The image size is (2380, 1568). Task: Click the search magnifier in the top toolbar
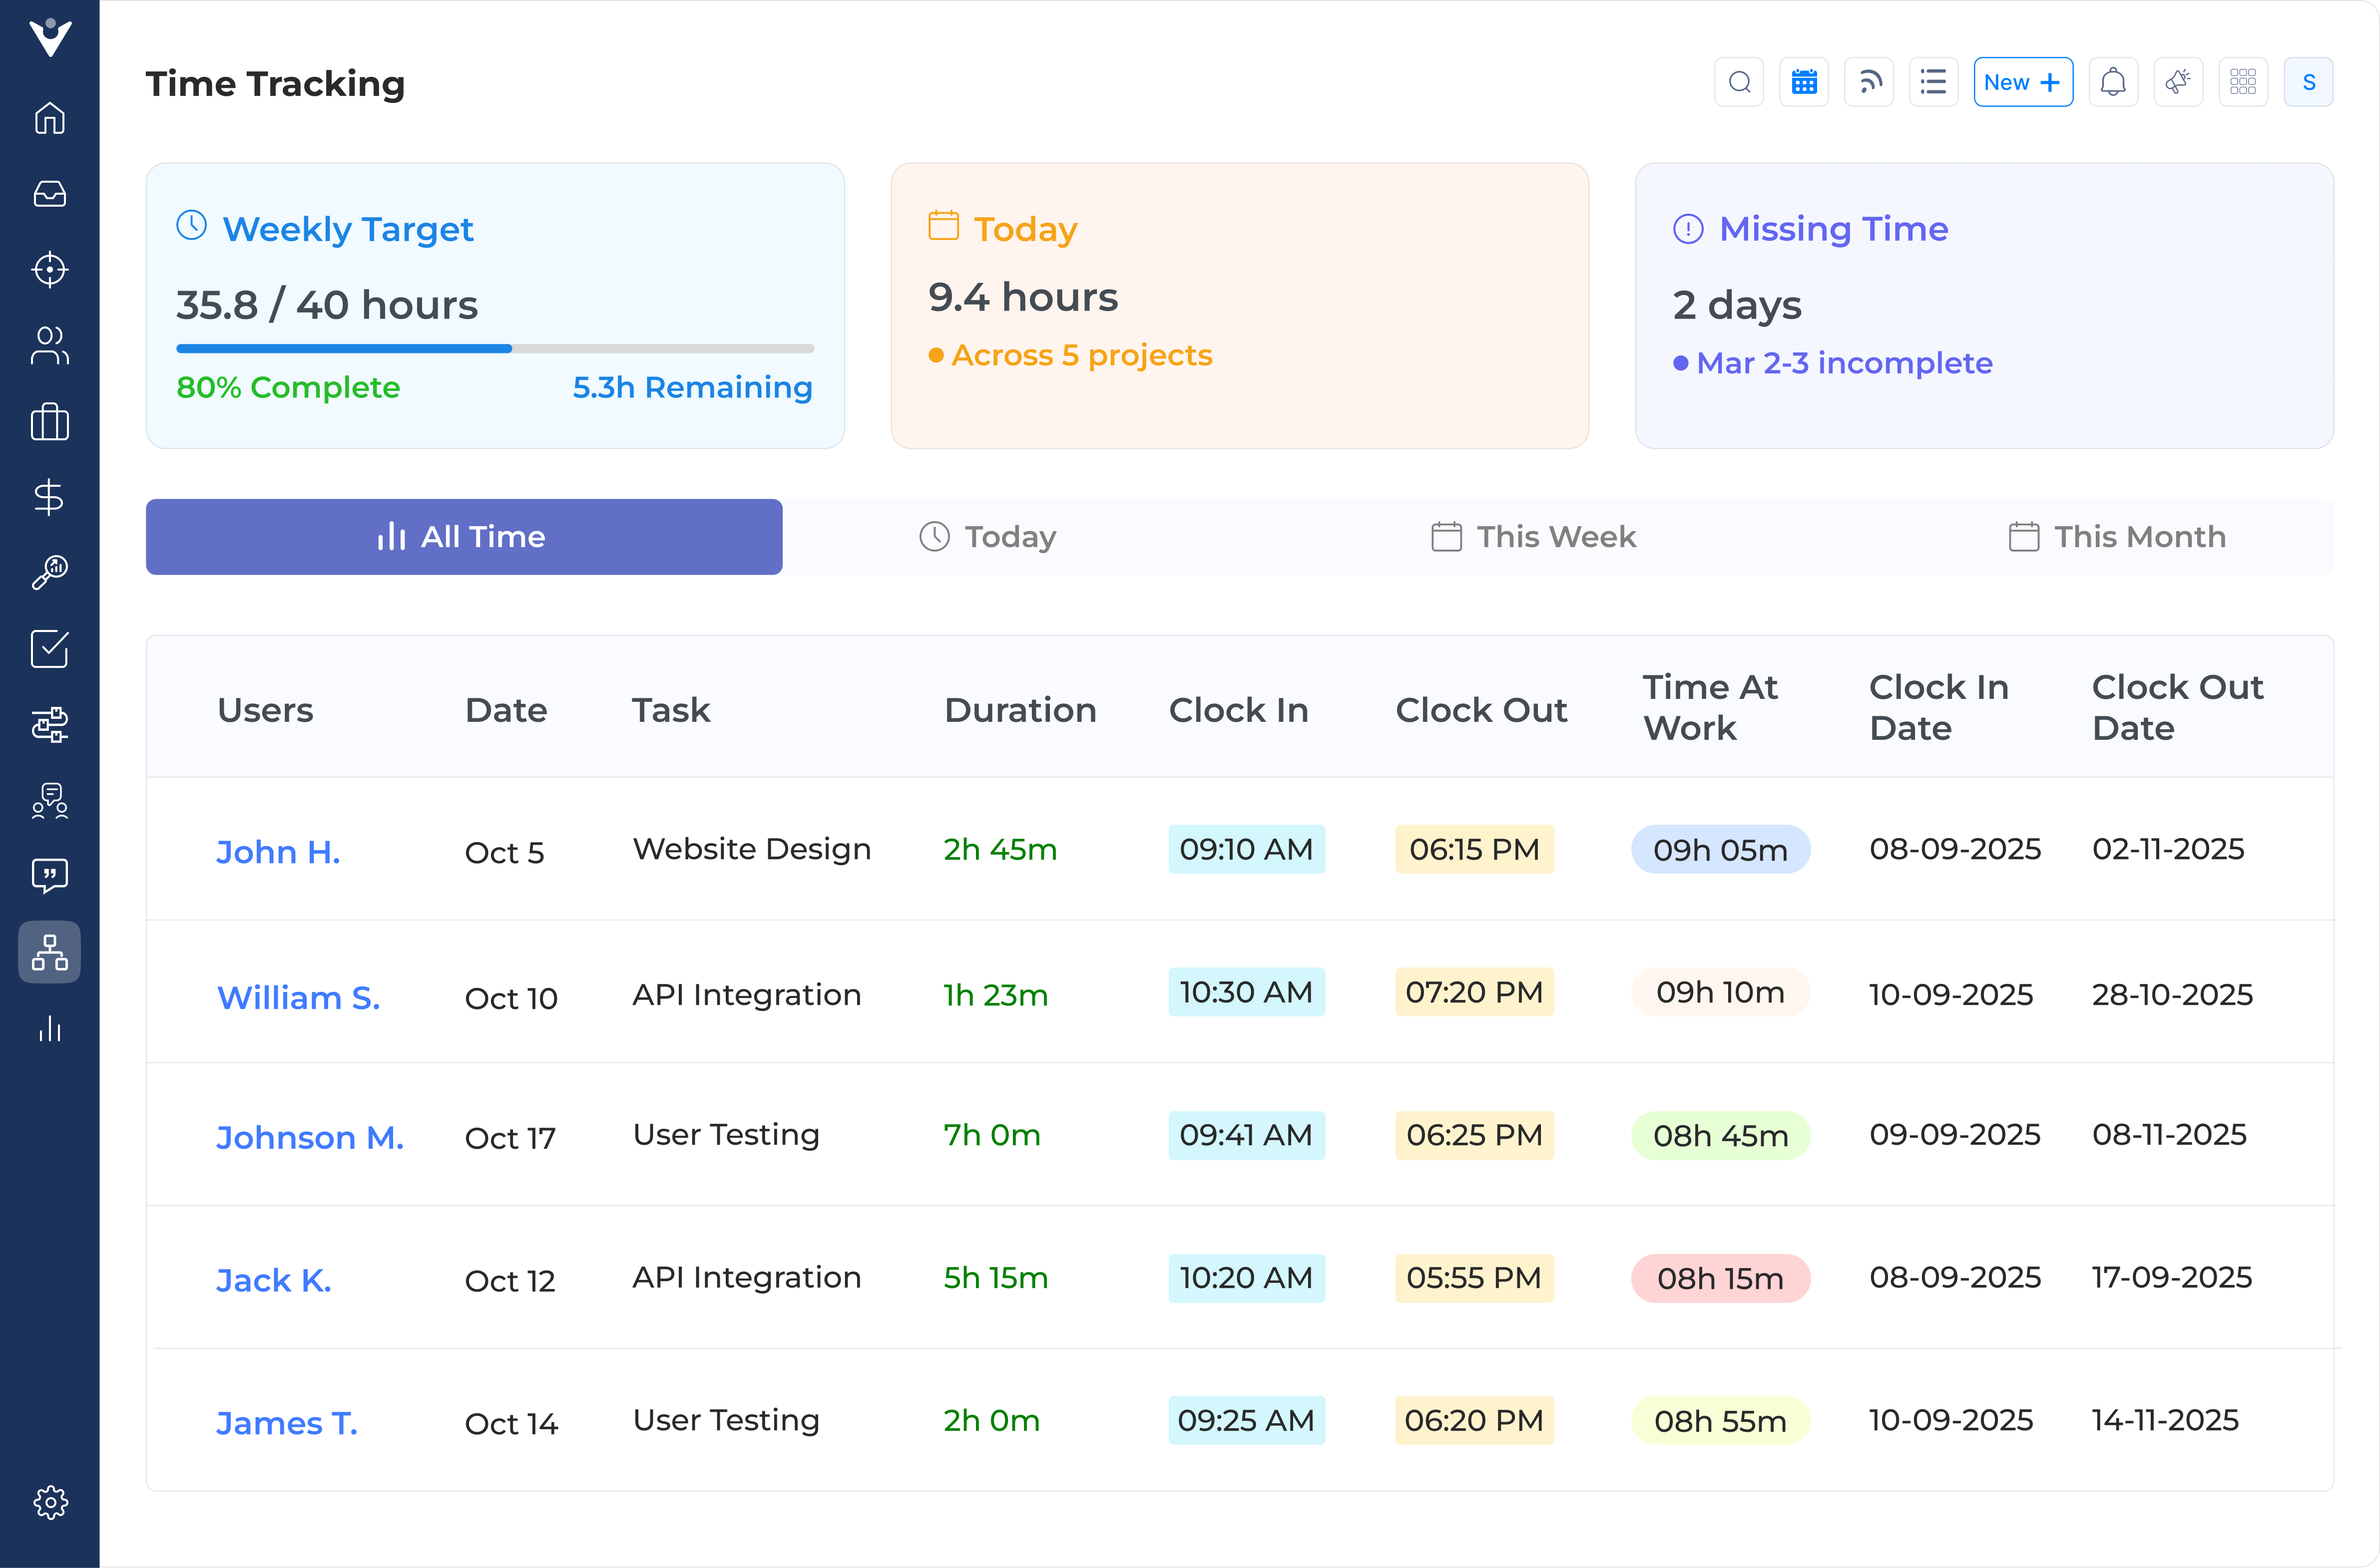(1740, 81)
